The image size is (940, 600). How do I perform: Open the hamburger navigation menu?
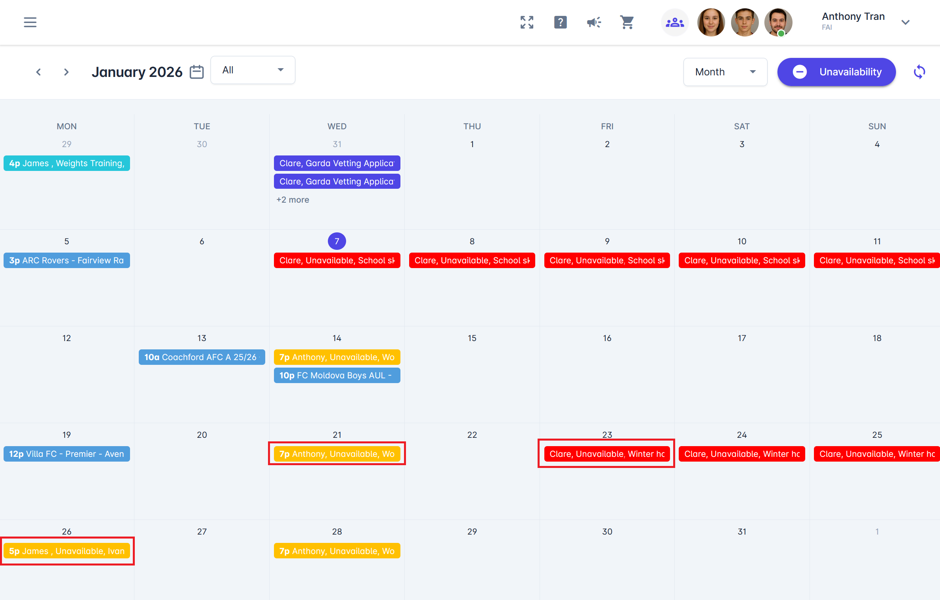point(30,22)
